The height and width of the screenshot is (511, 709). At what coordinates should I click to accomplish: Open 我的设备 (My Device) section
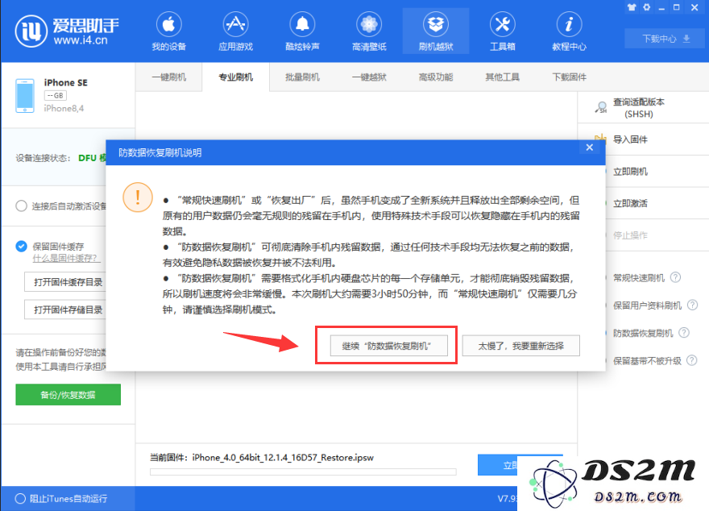click(168, 31)
